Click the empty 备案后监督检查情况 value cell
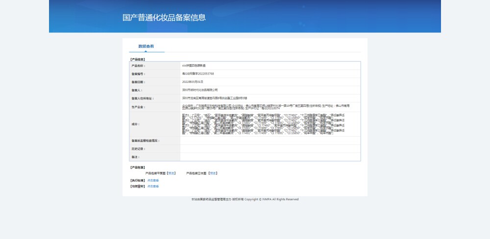The height and width of the screenshot is (239, 490). coord(270,141)
